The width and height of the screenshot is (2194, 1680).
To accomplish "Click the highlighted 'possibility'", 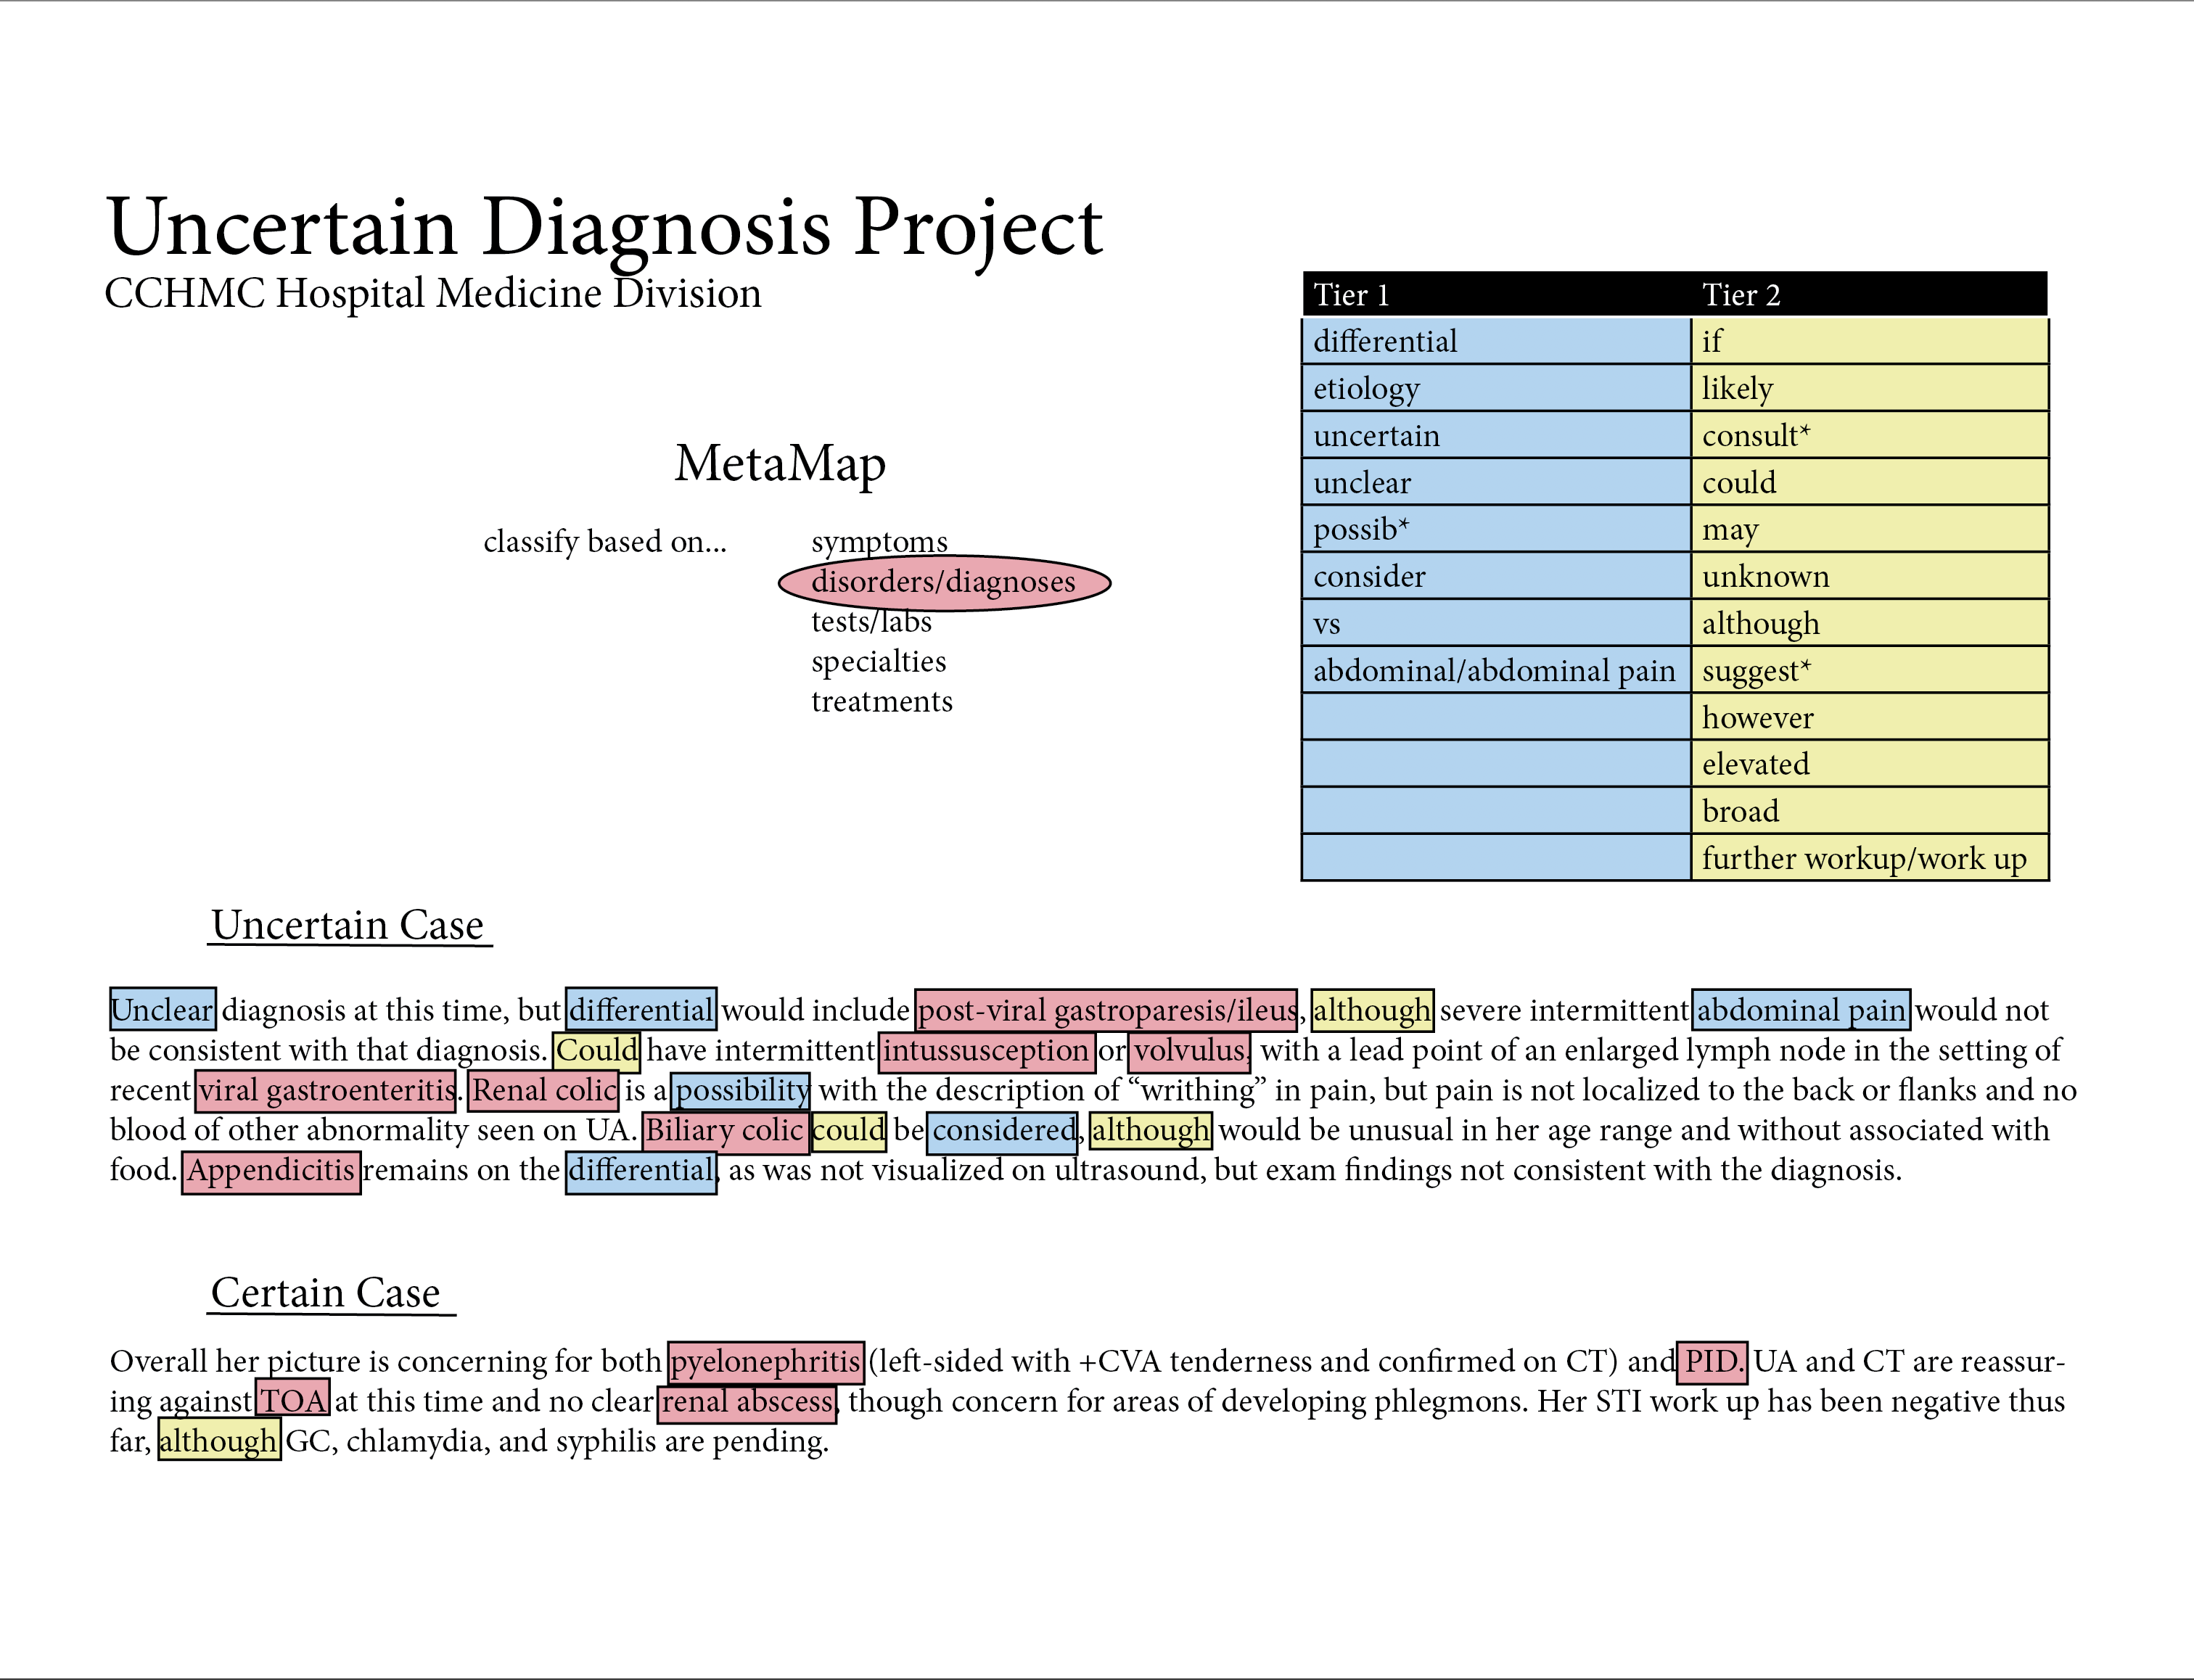I will click(x=741, y=1090).
